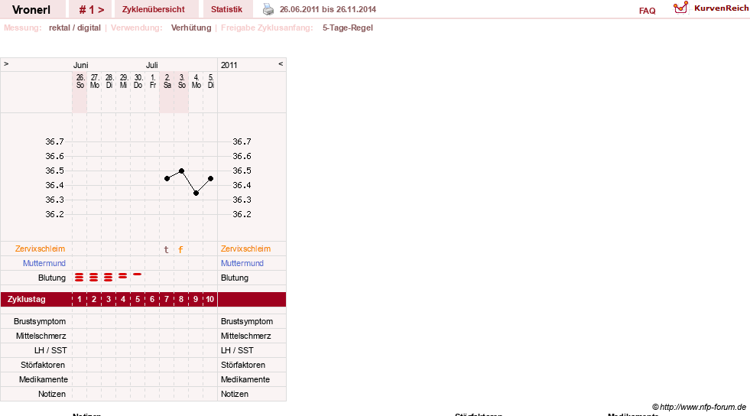Screen dimensions: 750x416
Task: Click the left LH / SST row label
Action: point(50,350)
